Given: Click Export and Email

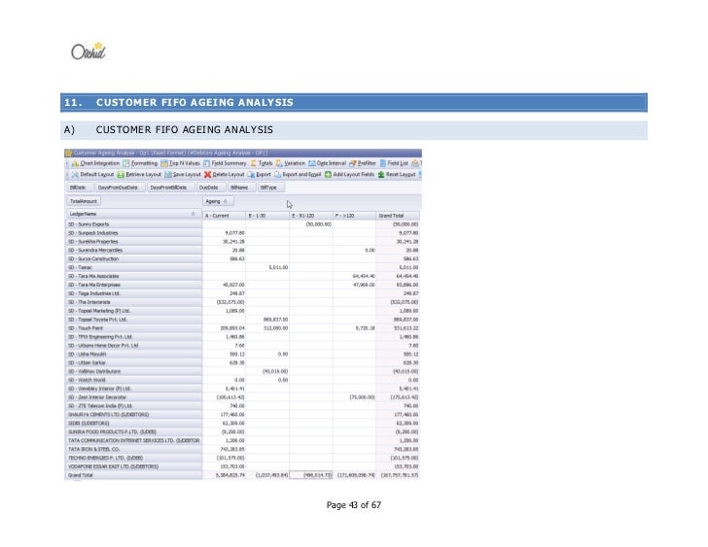Looking at the screenshot, I should (298, 175).
